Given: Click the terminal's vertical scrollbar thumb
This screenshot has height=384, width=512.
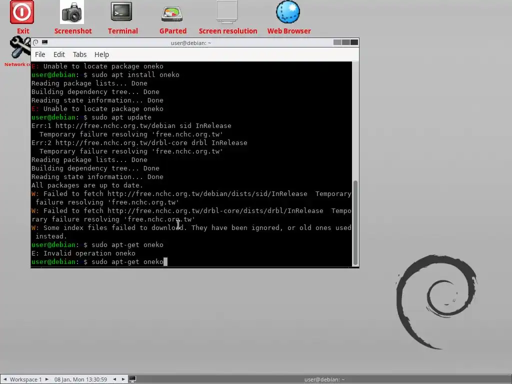Looking at the screenshot, I should click(355, 222).
